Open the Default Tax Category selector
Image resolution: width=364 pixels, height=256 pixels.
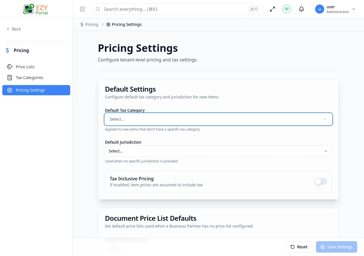pos(218,119)
